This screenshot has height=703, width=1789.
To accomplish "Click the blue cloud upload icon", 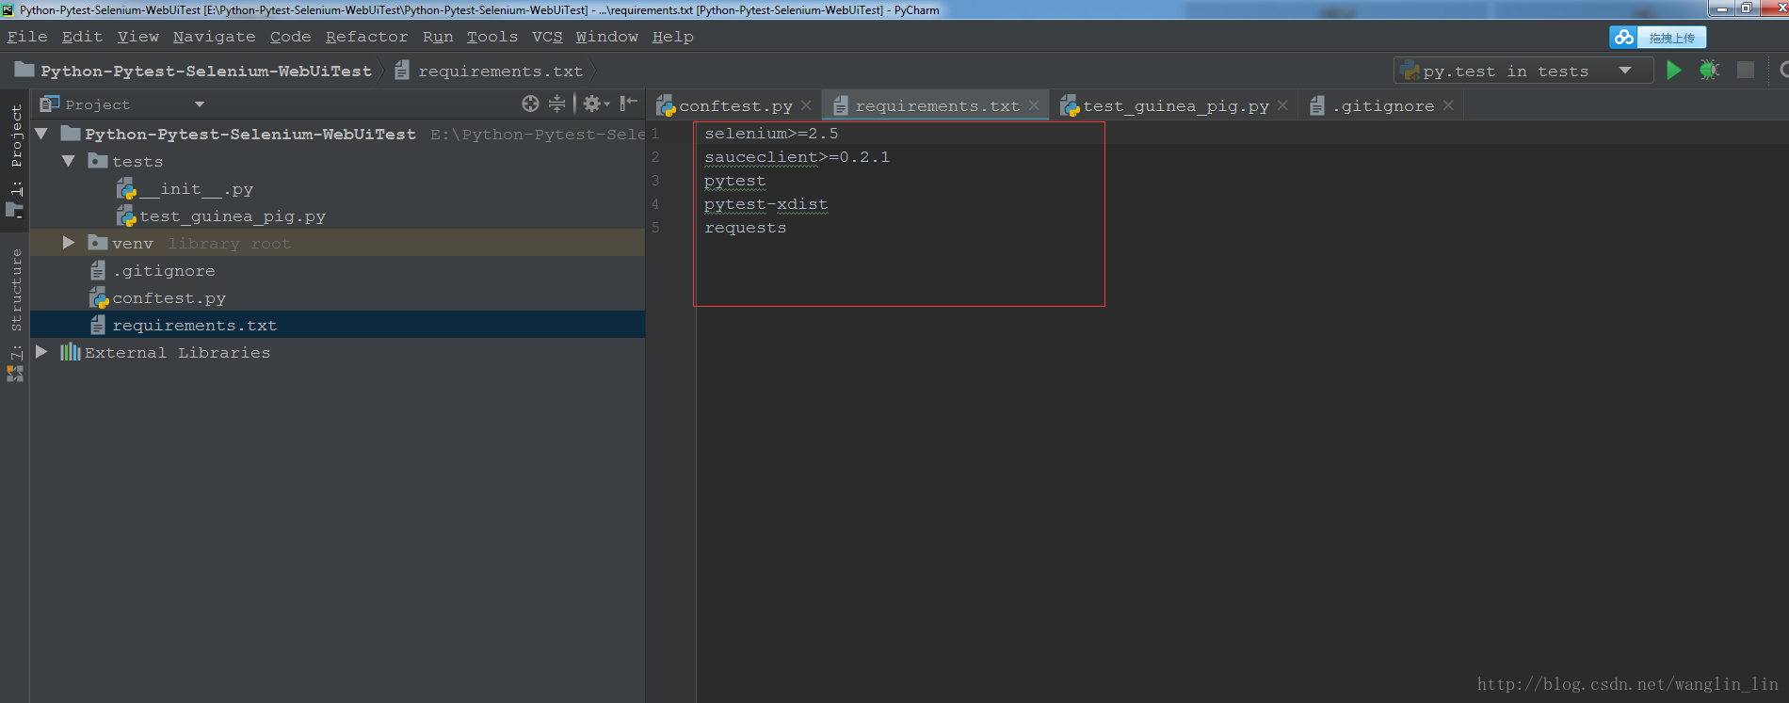I will tap(1624, 38).
